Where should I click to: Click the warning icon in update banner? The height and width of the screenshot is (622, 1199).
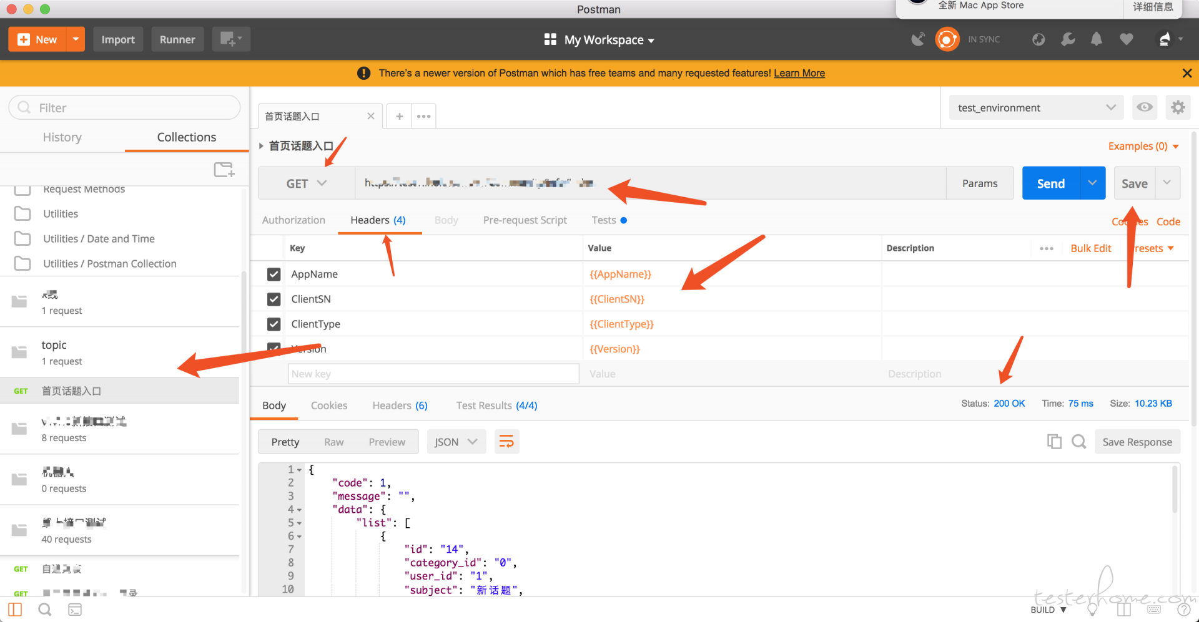click(363, 73)
